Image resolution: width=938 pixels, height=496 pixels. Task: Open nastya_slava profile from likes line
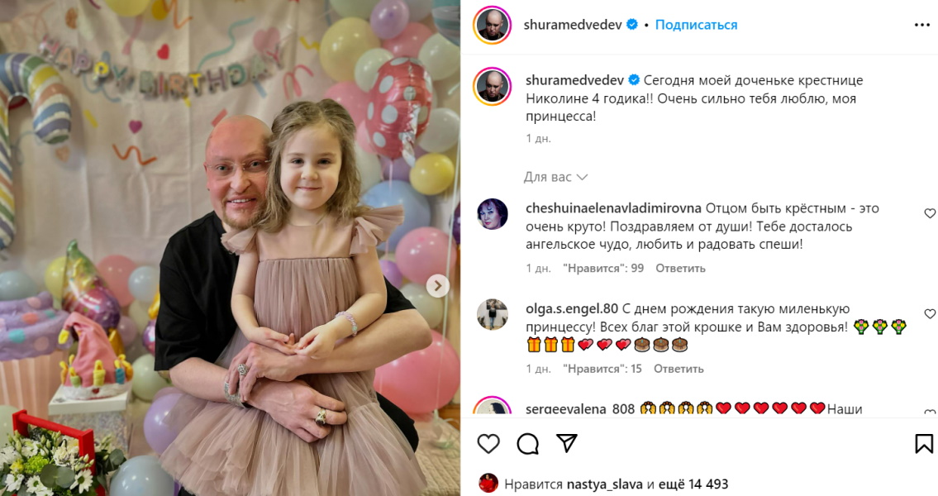tap(605, 484)
